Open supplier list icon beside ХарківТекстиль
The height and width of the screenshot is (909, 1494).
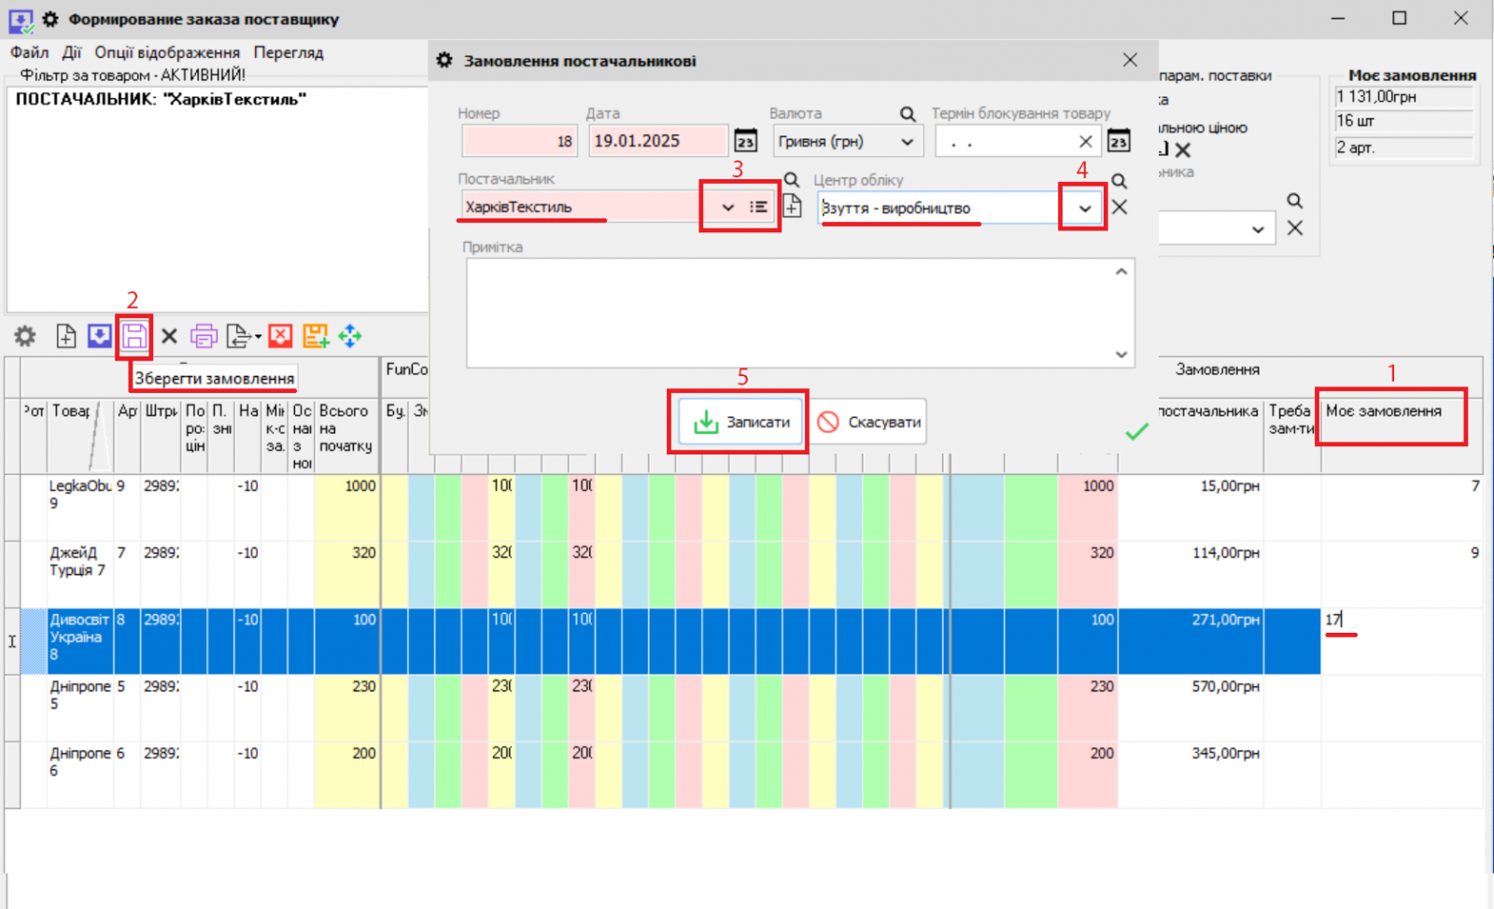759,207
